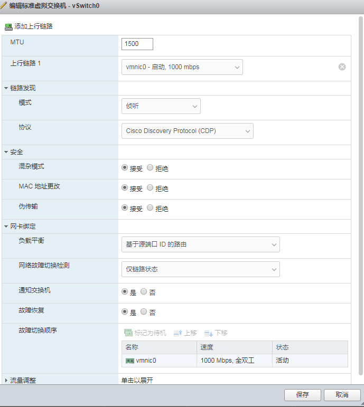Click the Add uplink (添加上行链路) NIC icon
This screenshot has height=407, width=364.
click(8, 27)
